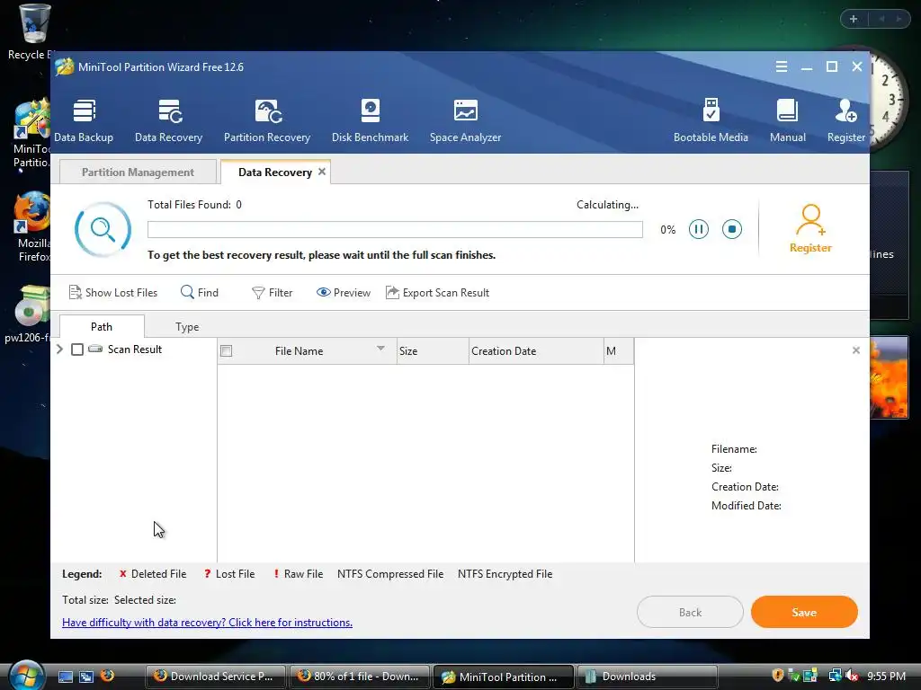Open Disk Benchmark tool

click(370, 121)
